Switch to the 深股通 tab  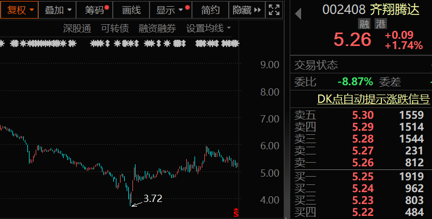tap(77, 28)
